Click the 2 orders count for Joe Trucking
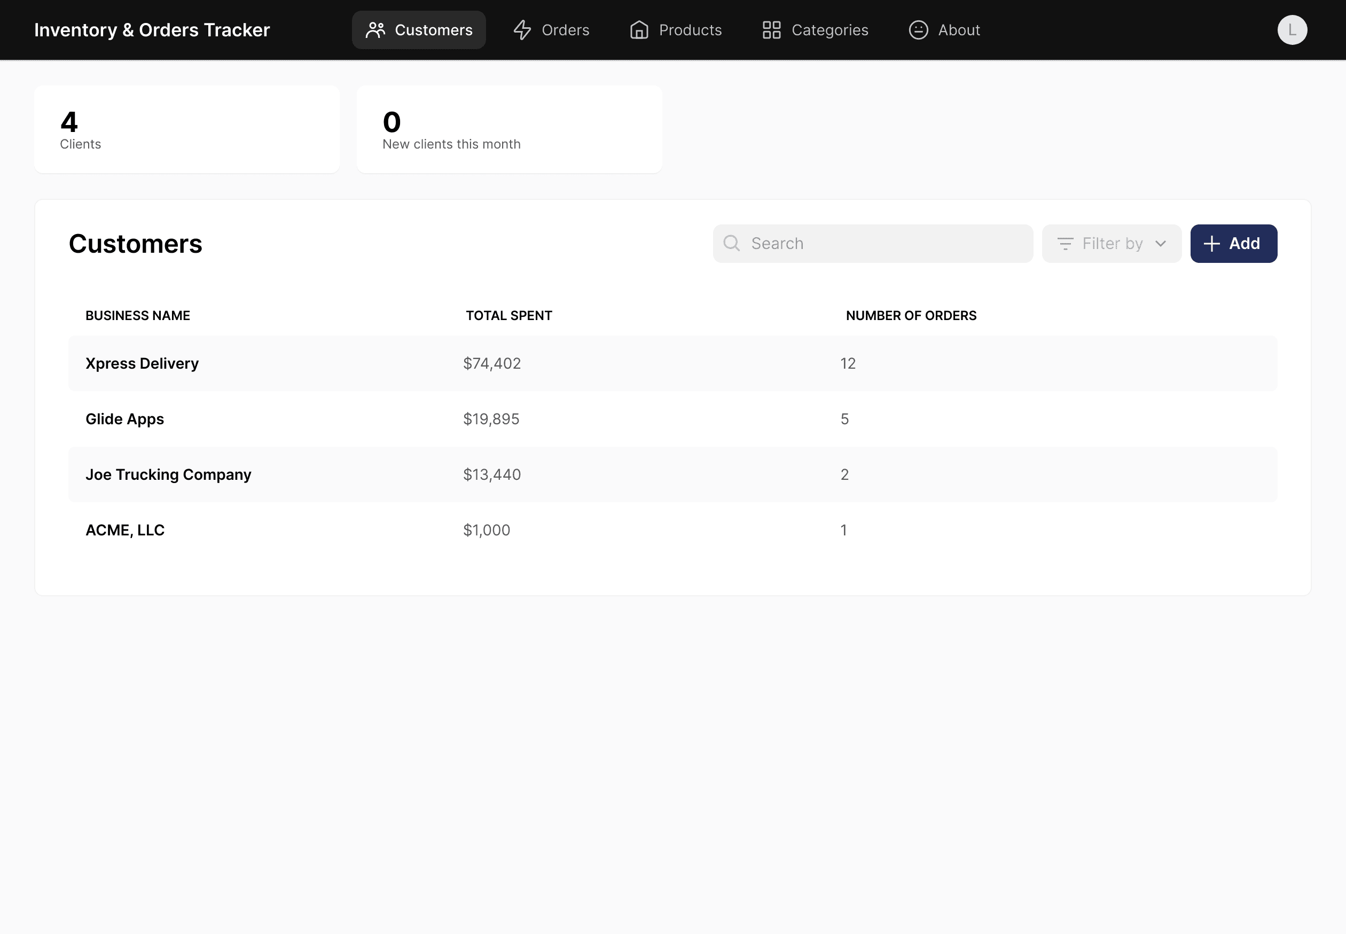Image resolution: width=1346 pixels, height=934 pixels. (x=844, y=474)
